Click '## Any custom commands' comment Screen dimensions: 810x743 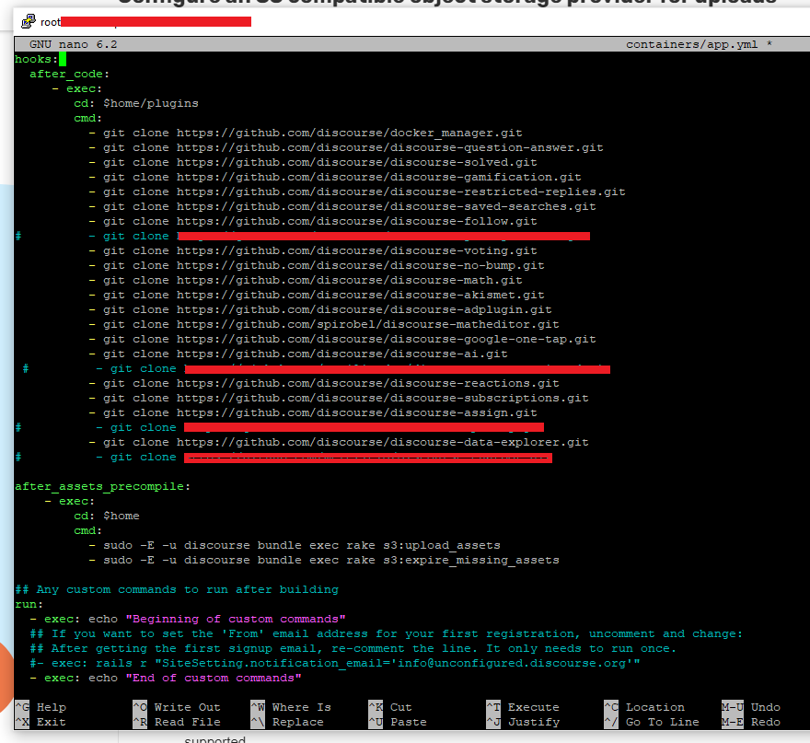coord(177,589)
